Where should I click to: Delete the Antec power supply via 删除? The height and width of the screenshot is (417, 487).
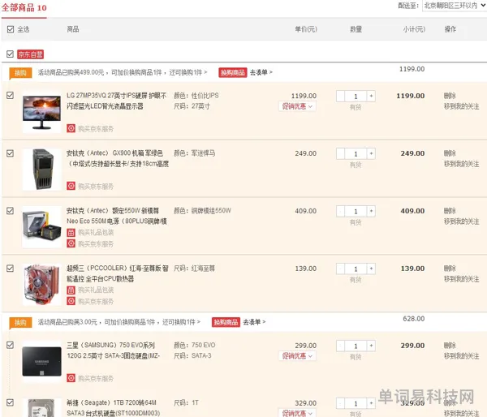[450, 211]
